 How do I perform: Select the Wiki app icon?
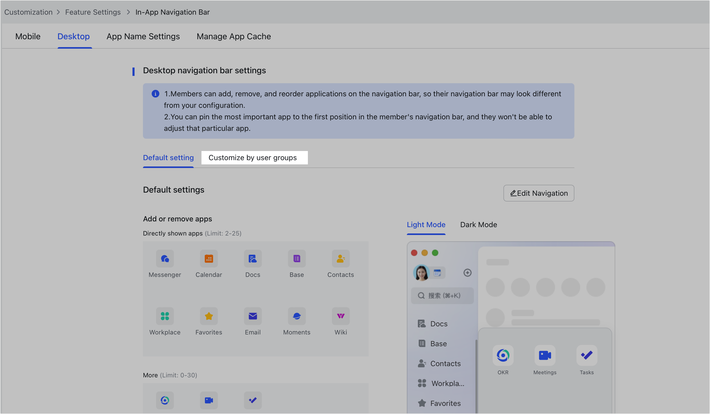tap(341, 316)
